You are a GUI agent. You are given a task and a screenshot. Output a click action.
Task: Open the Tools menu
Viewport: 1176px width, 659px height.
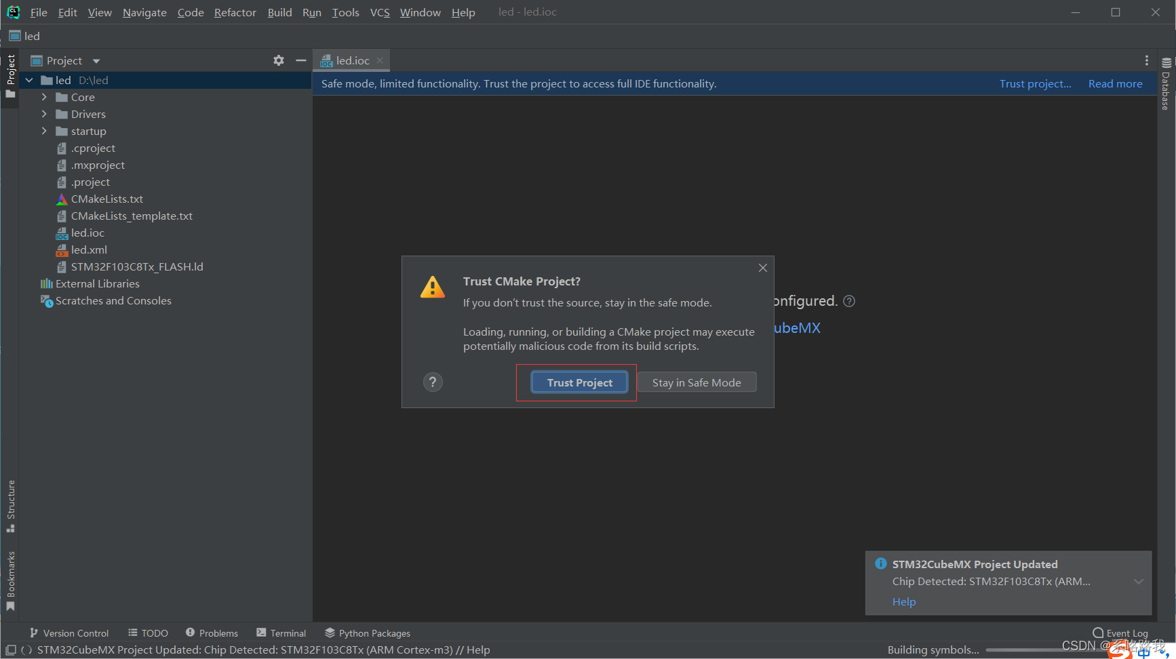pyautogui.click(x=346, y=12)
